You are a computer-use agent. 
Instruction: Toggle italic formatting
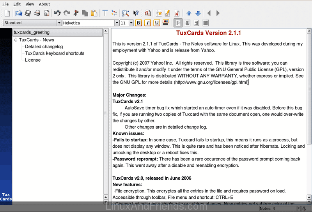pos(147,23)
